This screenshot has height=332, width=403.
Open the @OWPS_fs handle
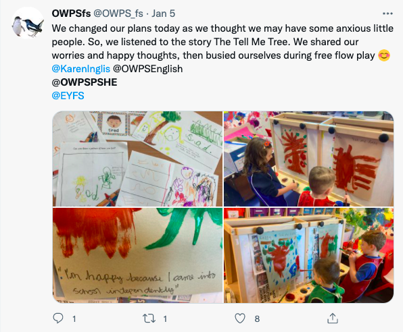[x=118, y=13]
